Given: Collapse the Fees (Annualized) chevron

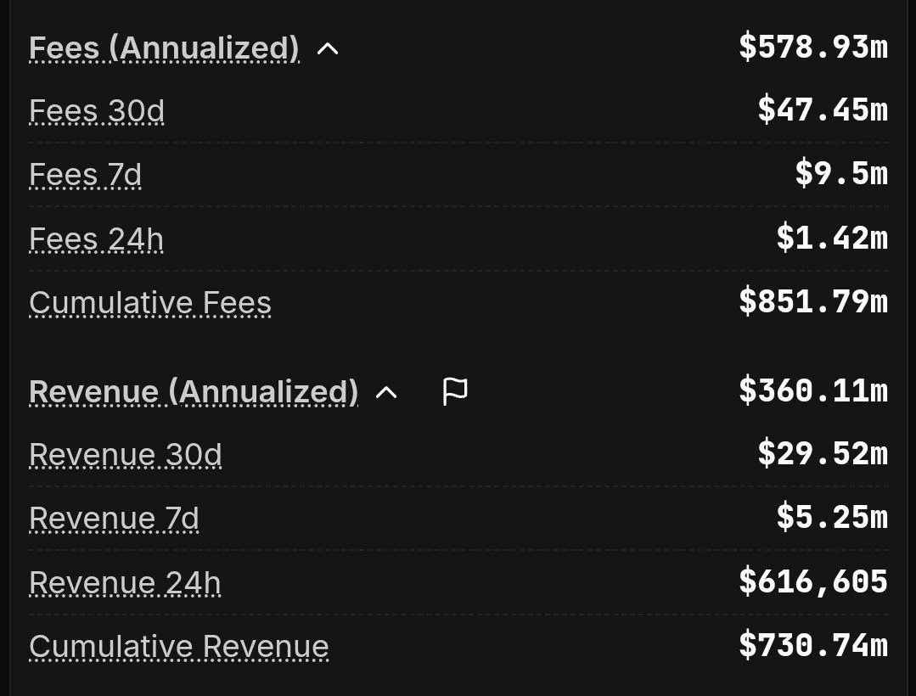Looking at the screenshot, I should click(328, 48).
